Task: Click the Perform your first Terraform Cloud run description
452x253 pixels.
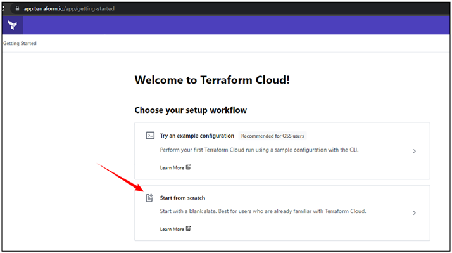Action: click(259, 150)
